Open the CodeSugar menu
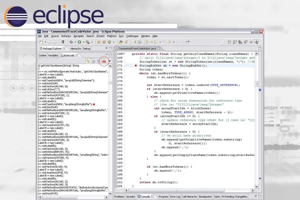The image size is (300, 200). point(132,36)
